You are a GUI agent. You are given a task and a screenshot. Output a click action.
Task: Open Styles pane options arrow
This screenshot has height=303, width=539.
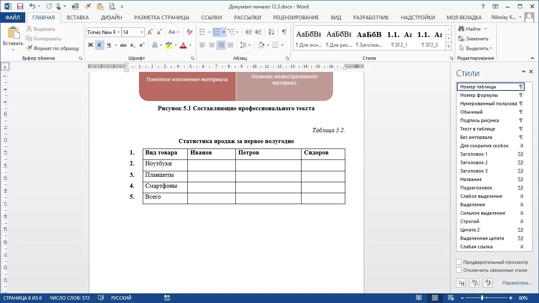click(523, 72)
